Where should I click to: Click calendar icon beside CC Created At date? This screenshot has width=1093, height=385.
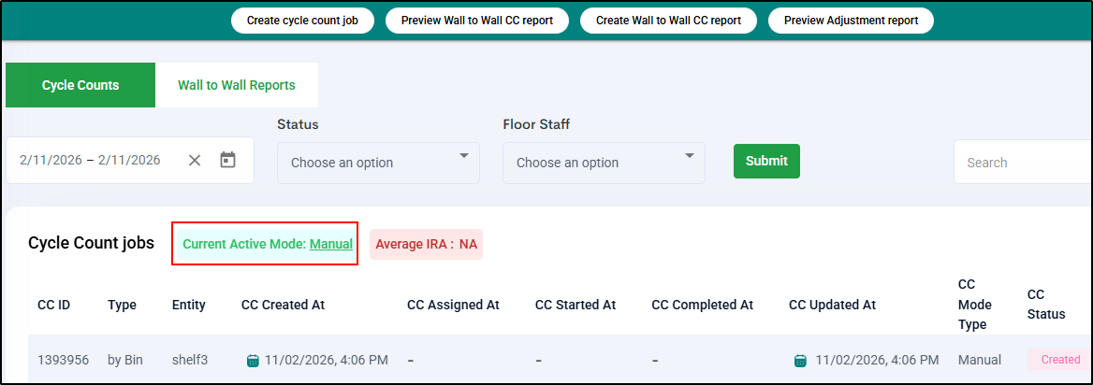[252, 360]
